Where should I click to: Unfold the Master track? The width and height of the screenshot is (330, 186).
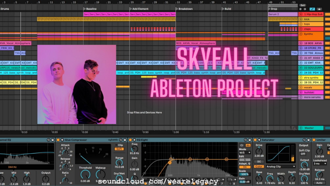pos(301,128)
